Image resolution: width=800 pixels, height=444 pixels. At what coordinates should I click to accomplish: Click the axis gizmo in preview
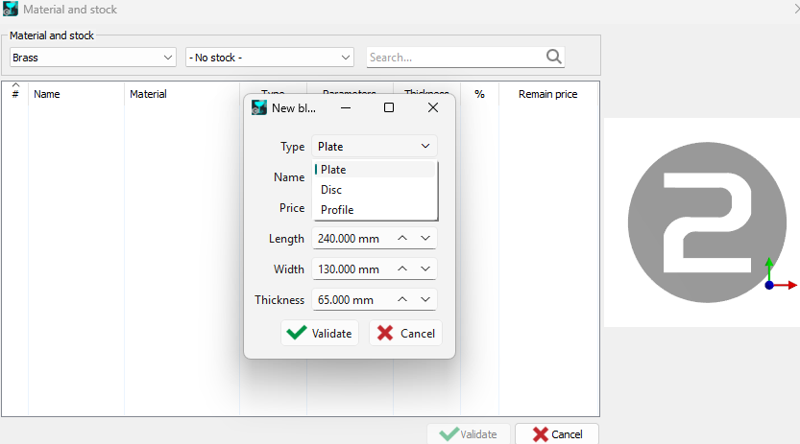tap(774, 277)
